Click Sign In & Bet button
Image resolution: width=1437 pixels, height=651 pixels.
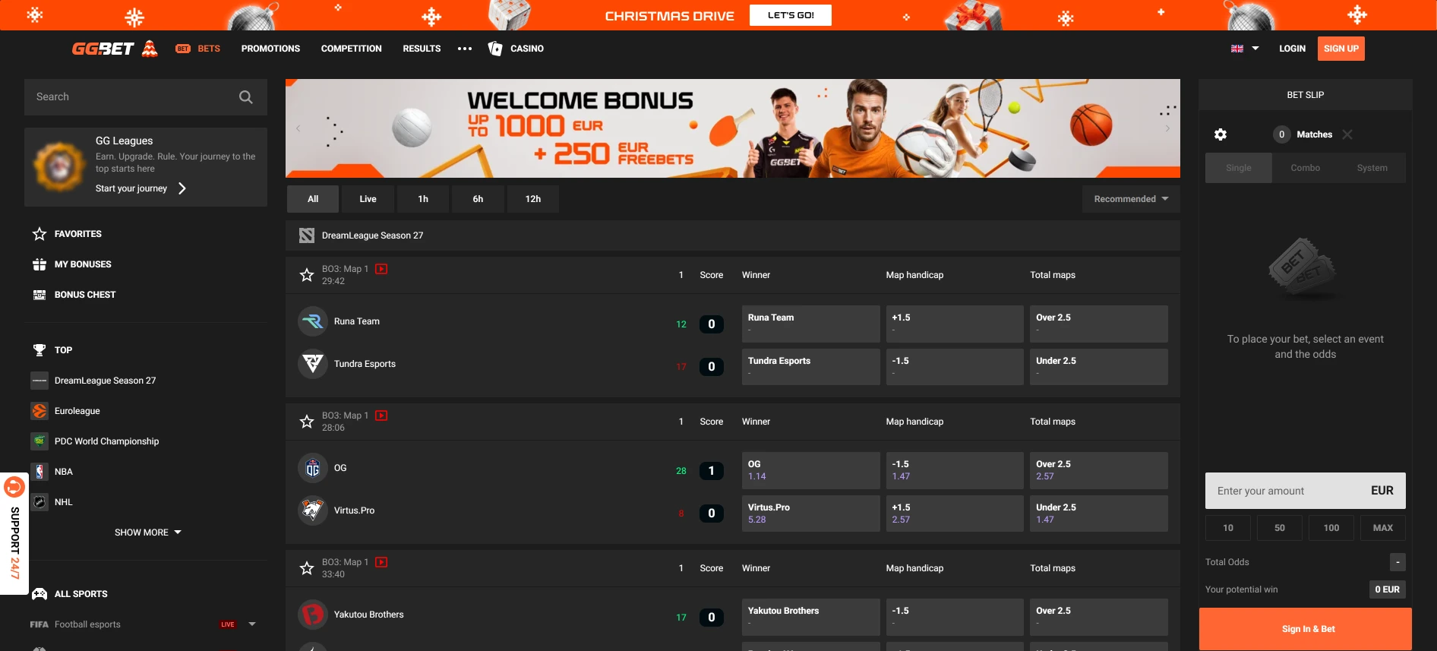click(1306, 629)
